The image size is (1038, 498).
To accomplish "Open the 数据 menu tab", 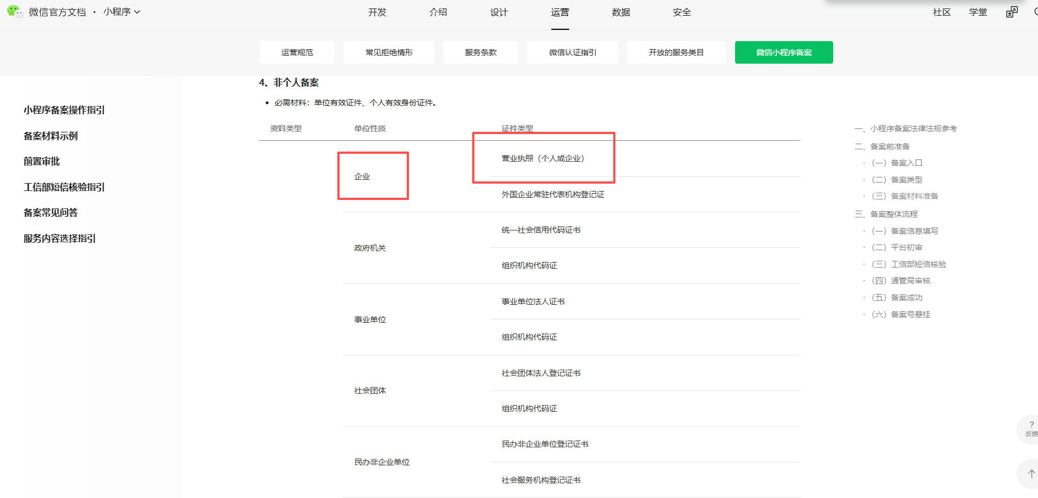I will click(621, 12).
